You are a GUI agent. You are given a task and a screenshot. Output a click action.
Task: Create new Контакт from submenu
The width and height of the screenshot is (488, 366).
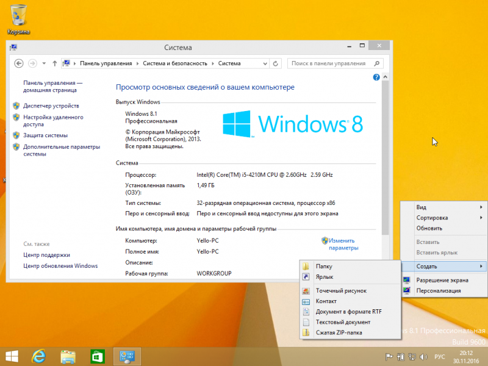point(350,301)
